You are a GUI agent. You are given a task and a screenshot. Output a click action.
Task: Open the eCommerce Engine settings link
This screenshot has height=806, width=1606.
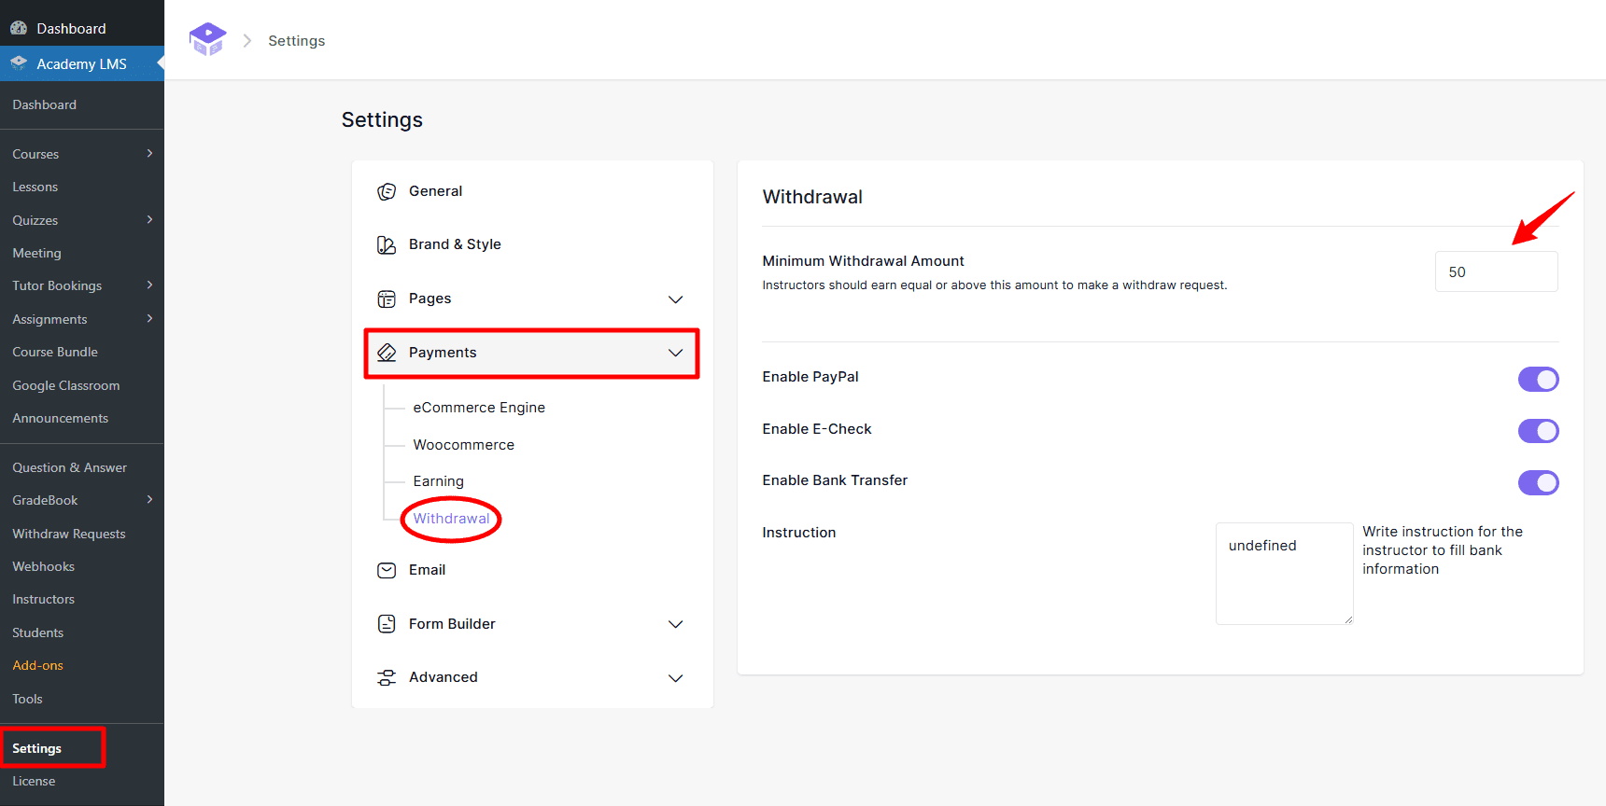click(x=479, y=408)
